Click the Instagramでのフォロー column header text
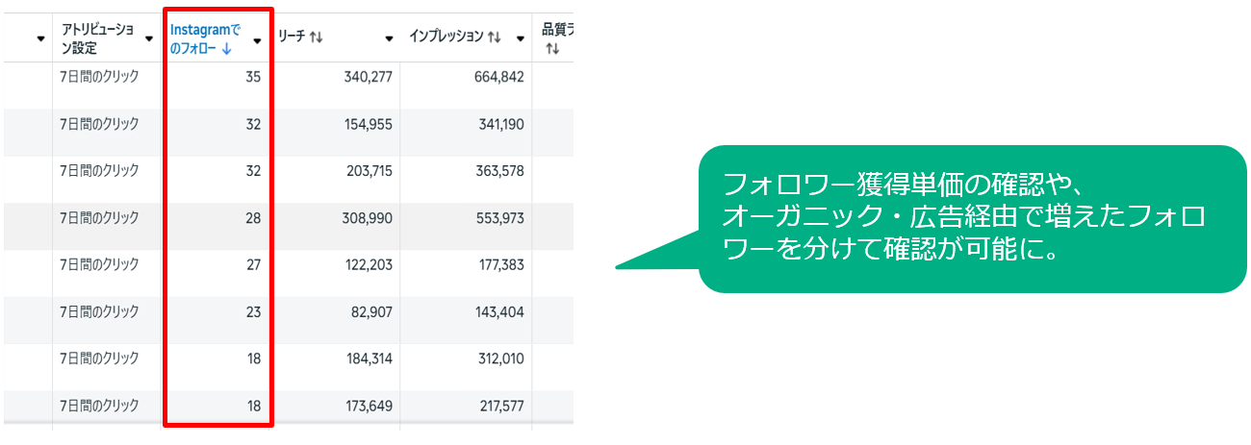 204,31
